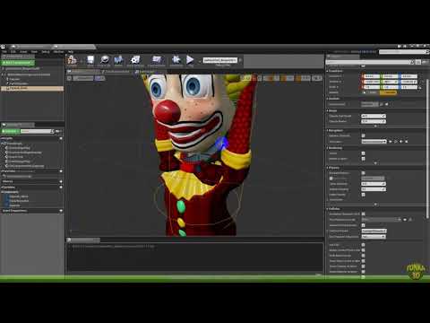This screenshot has height=323, width=430.
Task: Open Class Settings from the toolbar
Action: (x=135, y=60)
